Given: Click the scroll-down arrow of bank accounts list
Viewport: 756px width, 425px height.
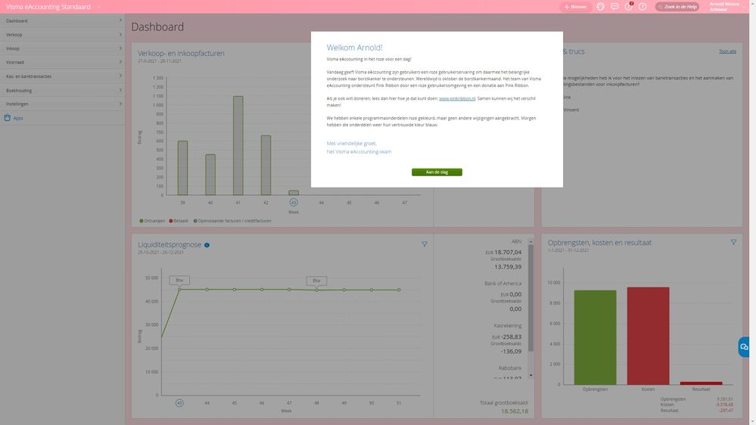Looking at the screenshot, I should [530, 375].
